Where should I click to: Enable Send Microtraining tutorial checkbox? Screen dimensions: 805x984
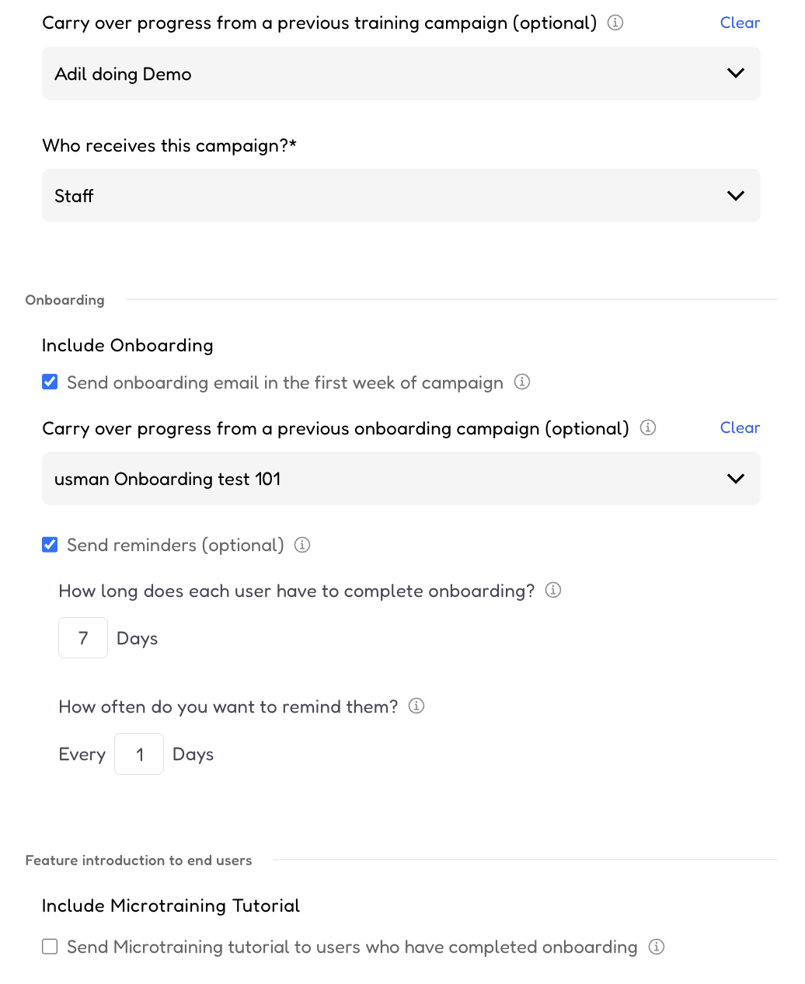50,946
